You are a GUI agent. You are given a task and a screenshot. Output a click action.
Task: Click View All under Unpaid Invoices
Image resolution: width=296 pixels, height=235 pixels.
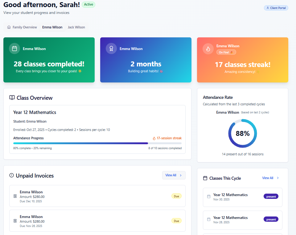click(171, 175)
